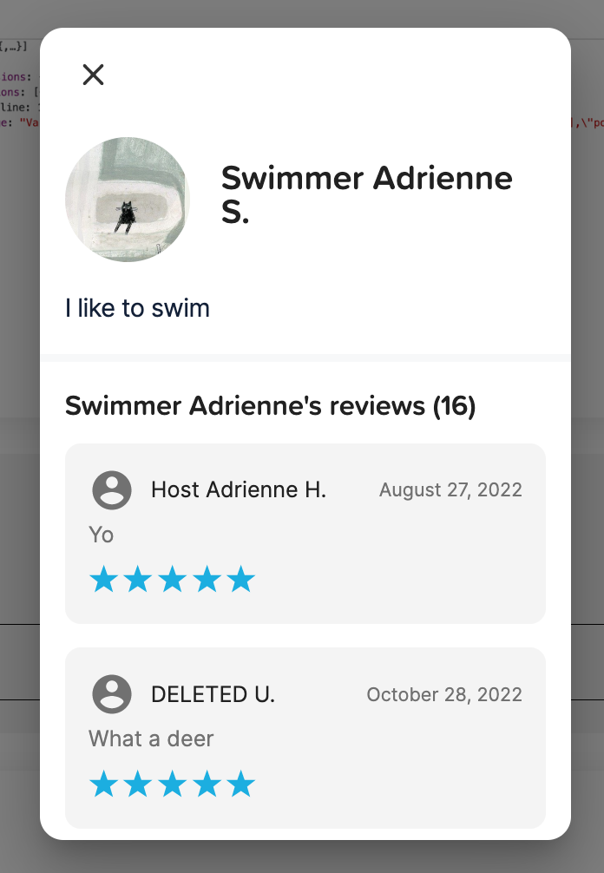Click the October 28, 2022 review date
604x873 pixels.
coord(443,694)
